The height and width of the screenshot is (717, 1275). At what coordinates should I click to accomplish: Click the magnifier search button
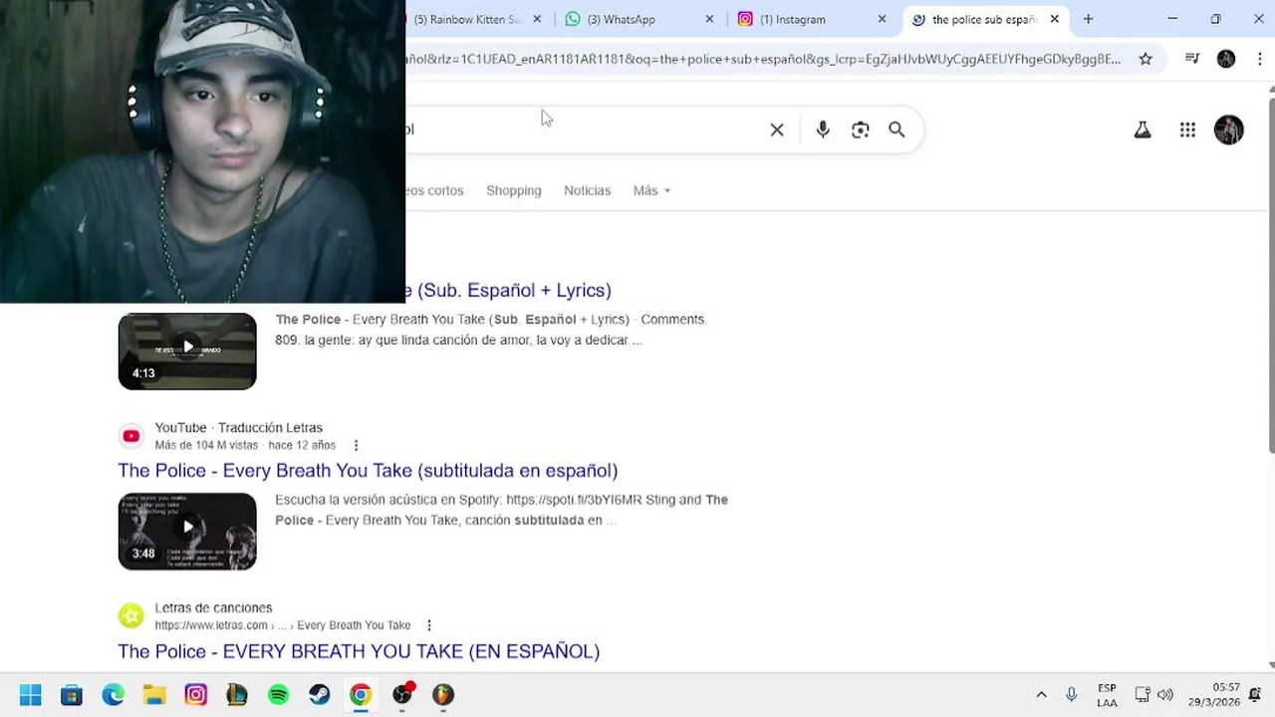[x=896, y=129]
